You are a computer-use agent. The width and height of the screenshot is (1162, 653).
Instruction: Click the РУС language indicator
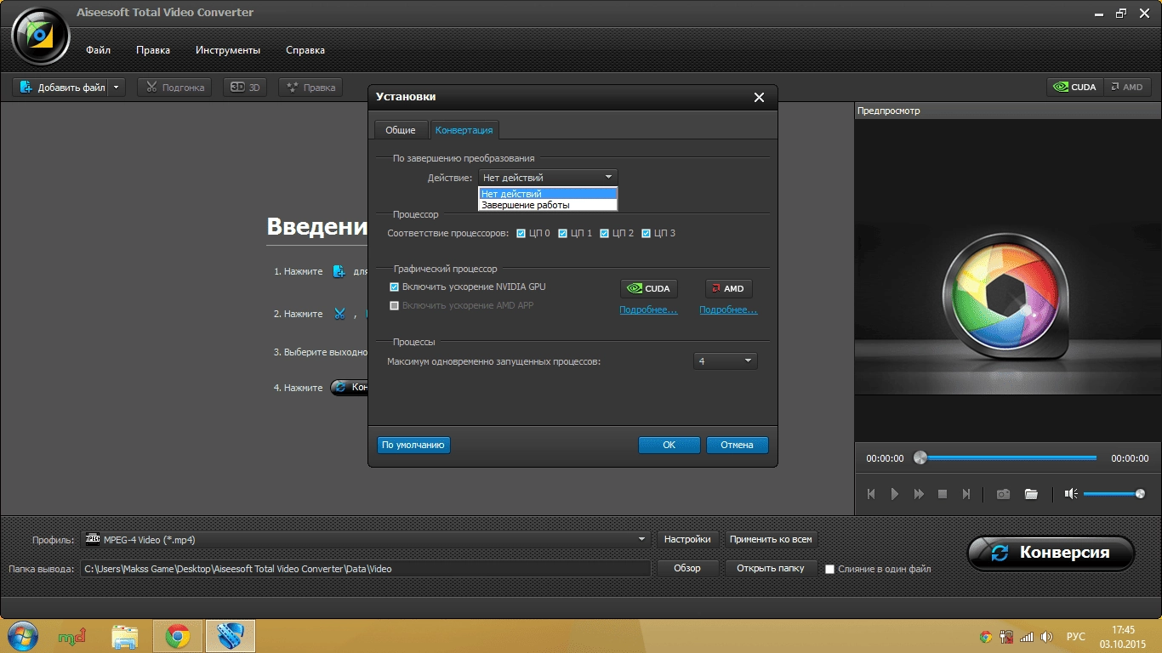click(1075, 636)
